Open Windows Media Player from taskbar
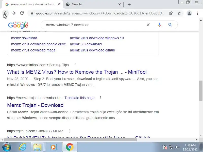The image size is (203, 152). click(x=53, y=147)
